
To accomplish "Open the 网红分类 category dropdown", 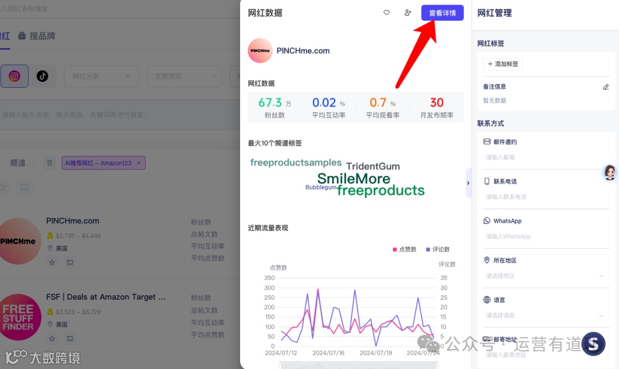I will click(x=101, y=76).
